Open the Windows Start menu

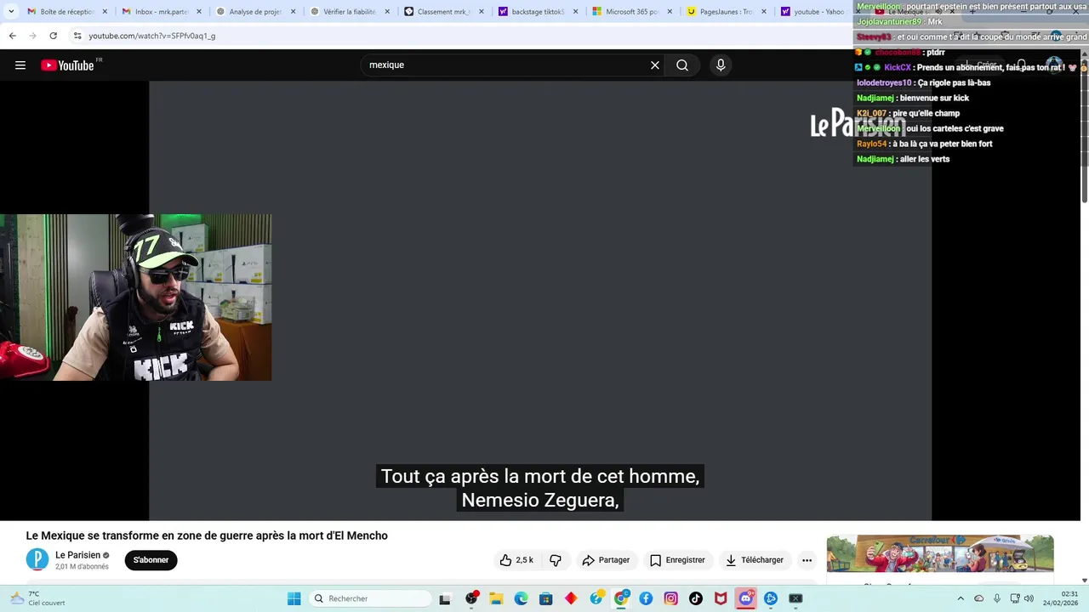(294, 598)
